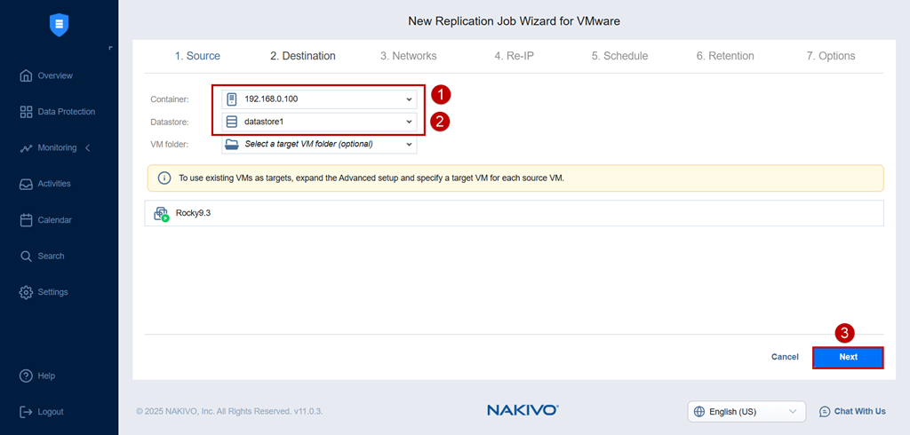
Task: Expand the Rocky9.3 advanced setup row
Action: point(514,213)
